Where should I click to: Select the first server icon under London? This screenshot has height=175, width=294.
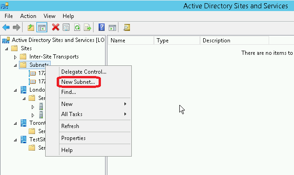pyautogui.click(x=41, y=106)
